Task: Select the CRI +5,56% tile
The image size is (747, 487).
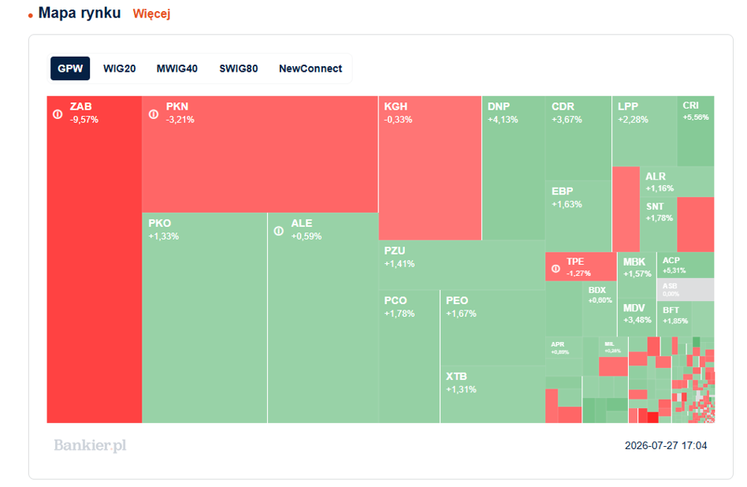Action: click(x=696, y=131)
